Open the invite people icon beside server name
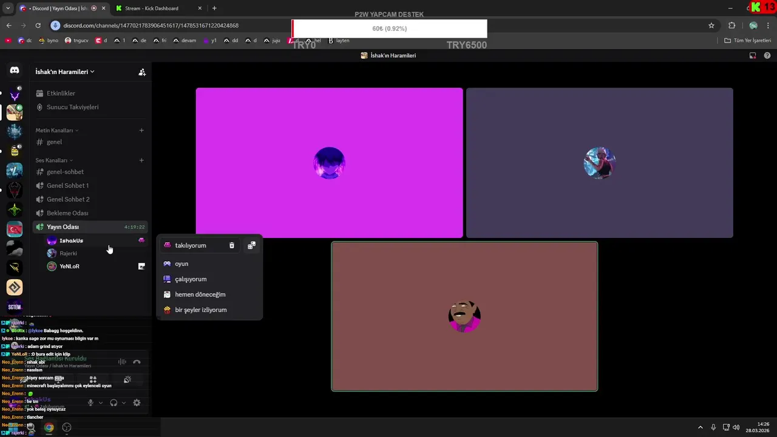 (x=142, y=72)
